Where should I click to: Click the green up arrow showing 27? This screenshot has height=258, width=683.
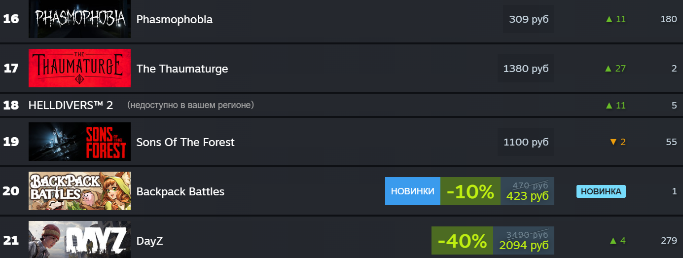[615, 69]
